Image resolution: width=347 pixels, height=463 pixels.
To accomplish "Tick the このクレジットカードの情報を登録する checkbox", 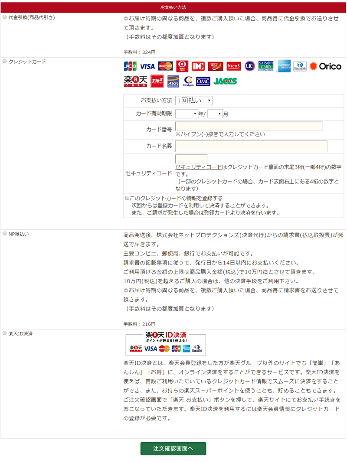I will coord(127,198).
